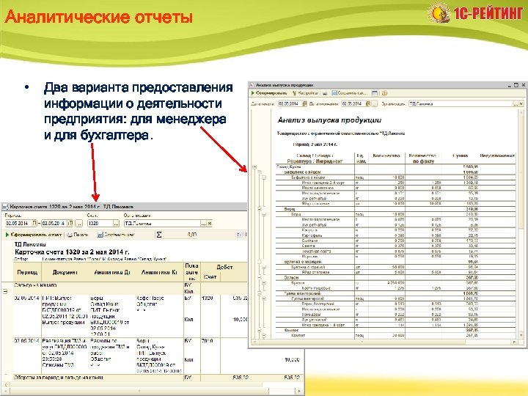Click the Количество по факту column header
Viewport: 528px width, 396px height.
(422, 158)
